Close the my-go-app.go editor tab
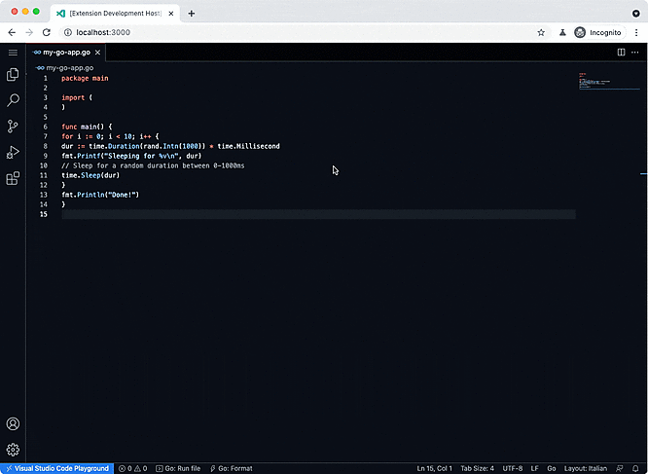The width and height of the screenshot is (648, 474). click(x=97, y=53)
